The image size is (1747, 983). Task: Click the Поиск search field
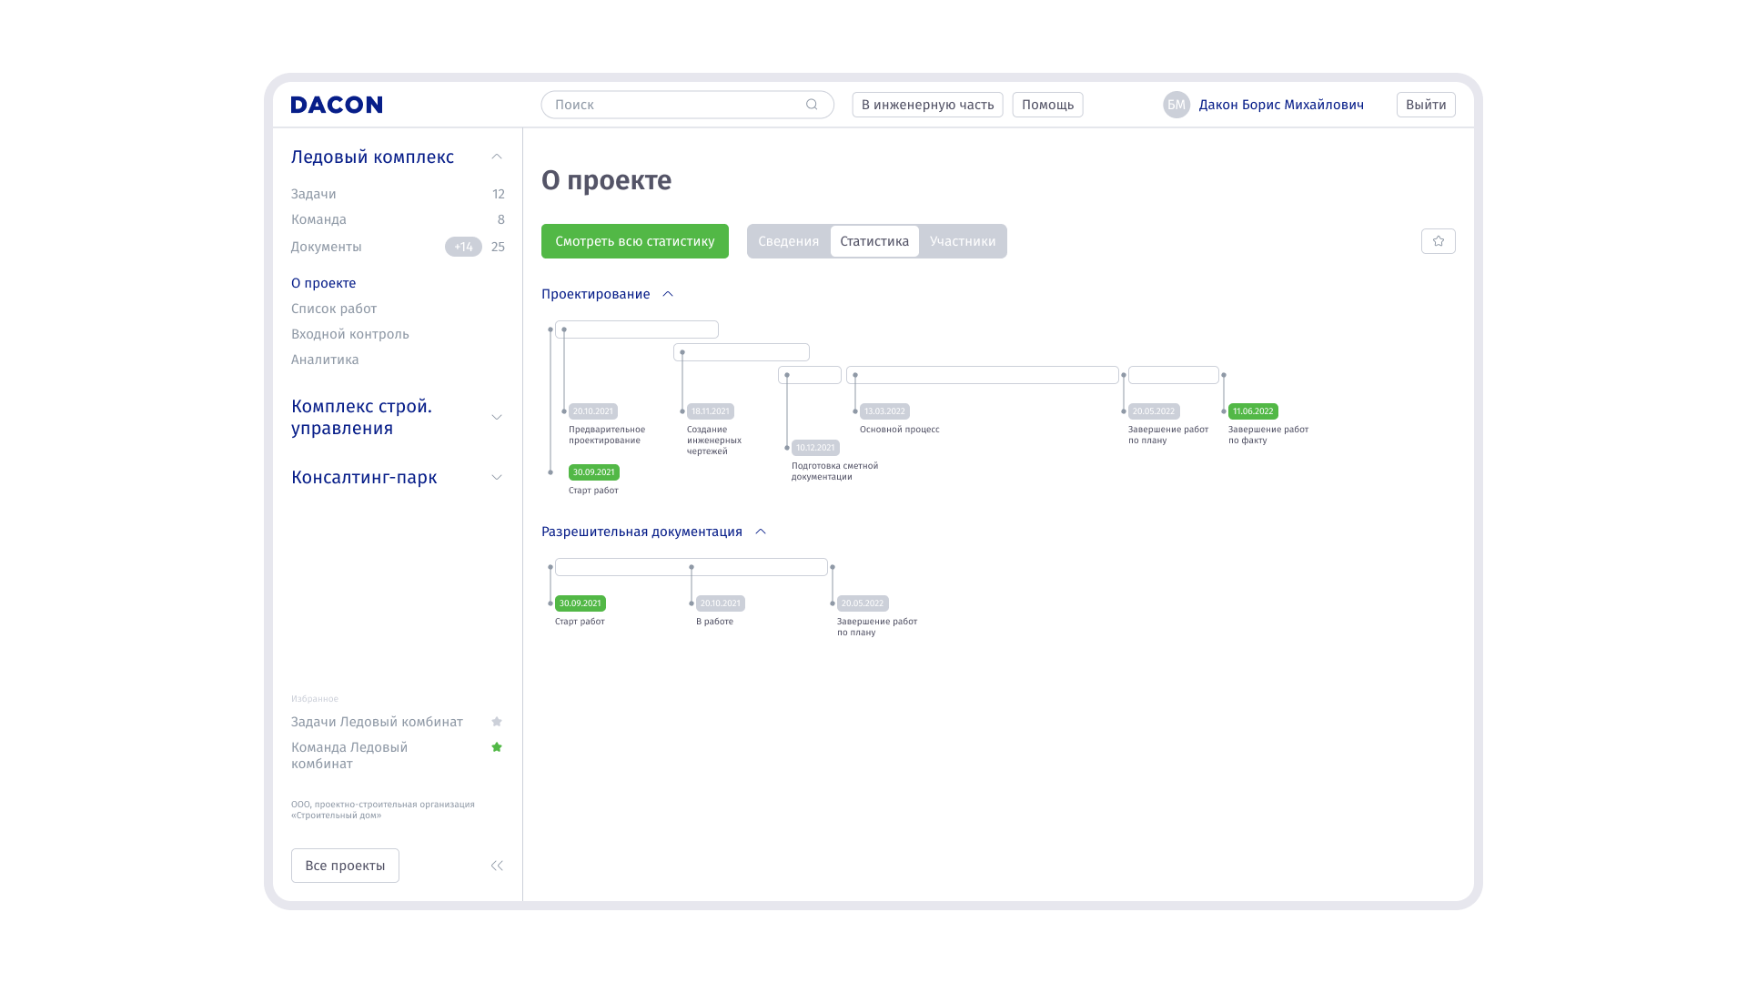(673, 105)
